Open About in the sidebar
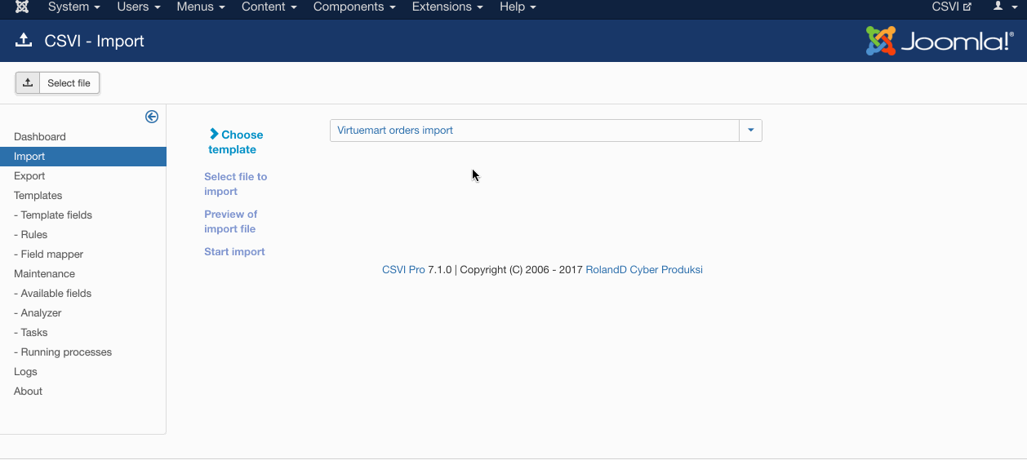 [x=28, y=391]
